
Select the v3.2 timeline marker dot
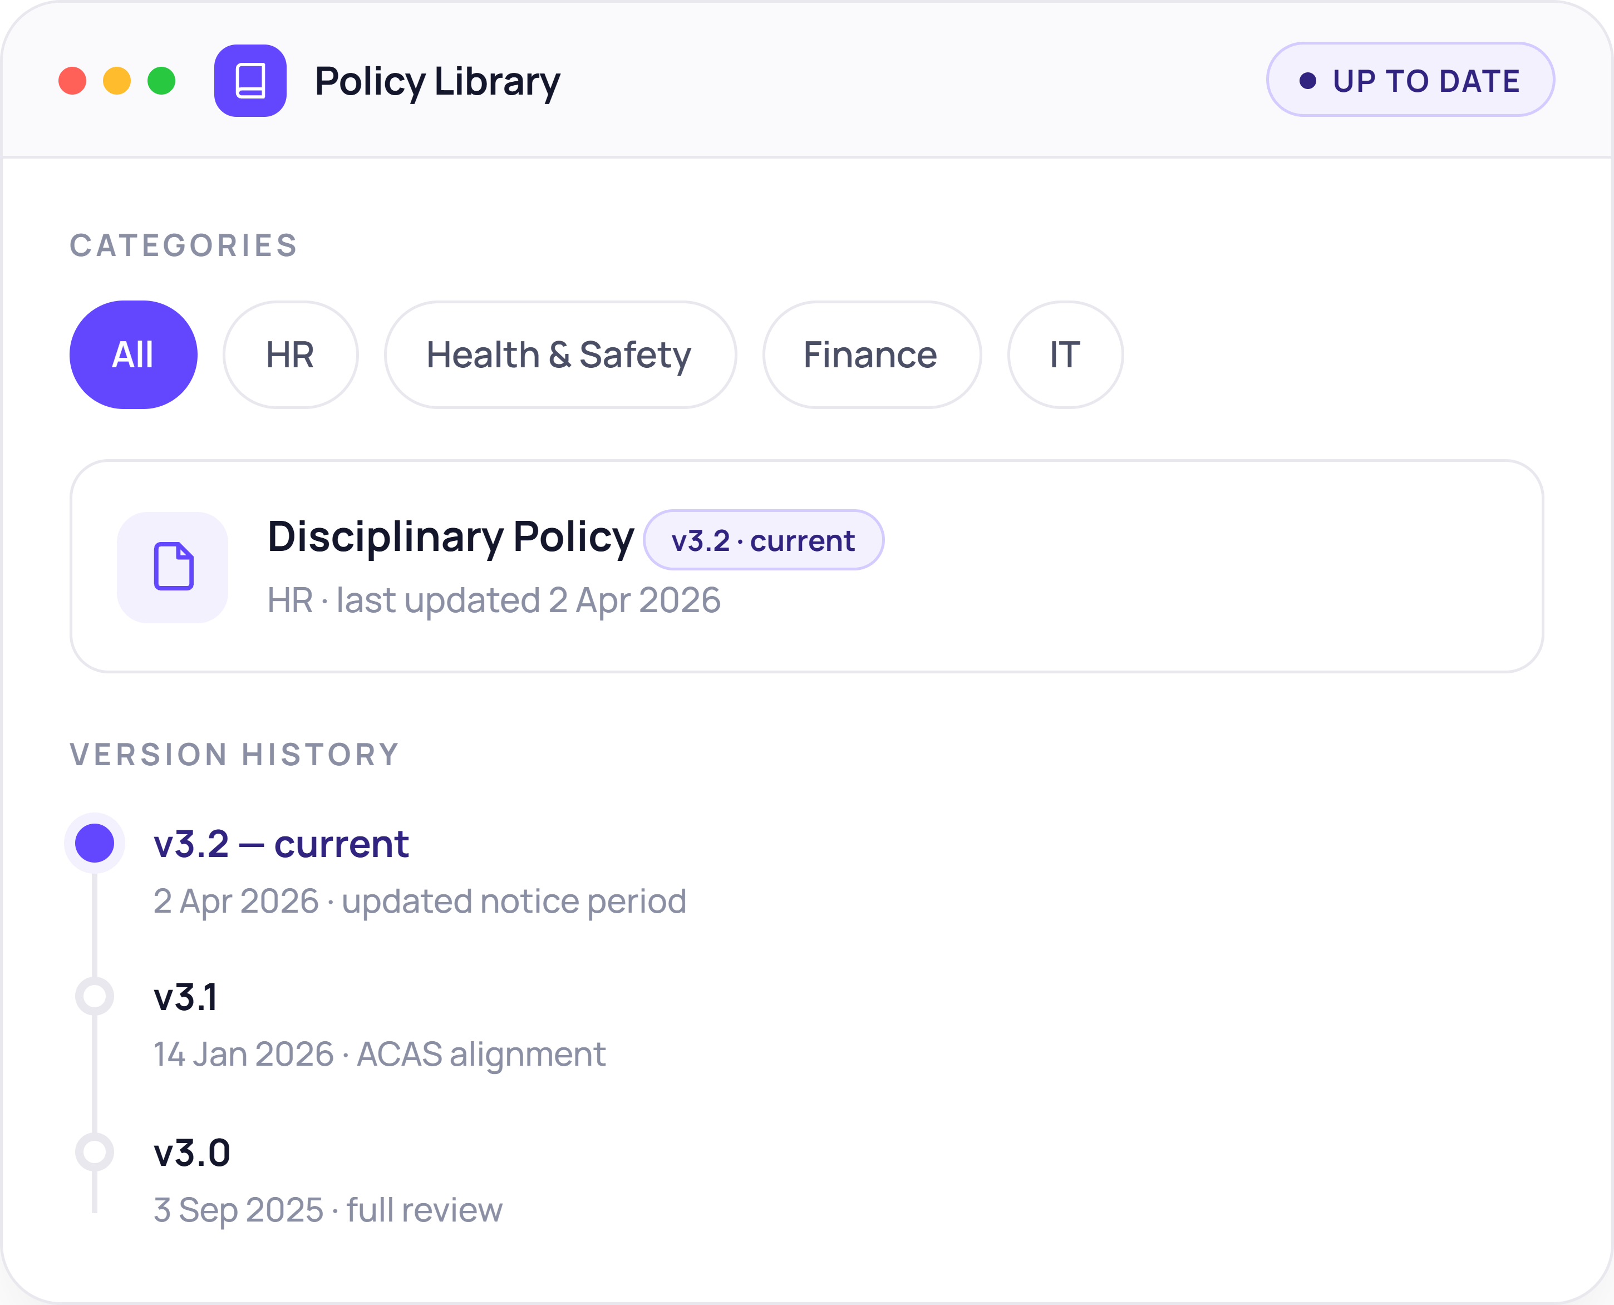point(95,843)
